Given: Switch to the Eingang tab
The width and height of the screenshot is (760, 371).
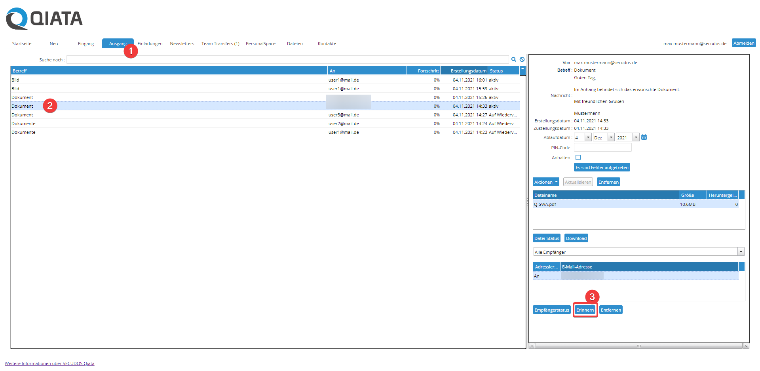Looking at the screenshot, I should 86,44.
